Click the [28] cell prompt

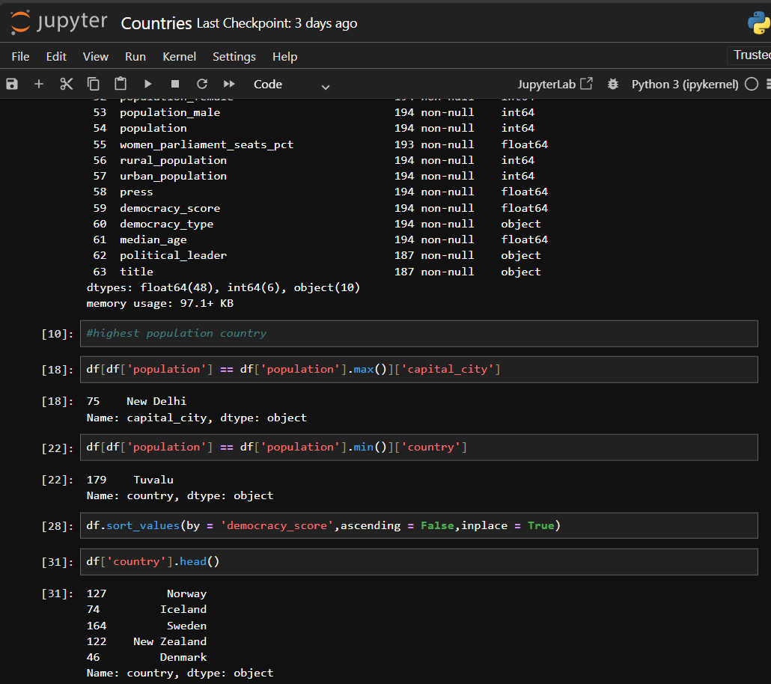(x=58, y=527)
